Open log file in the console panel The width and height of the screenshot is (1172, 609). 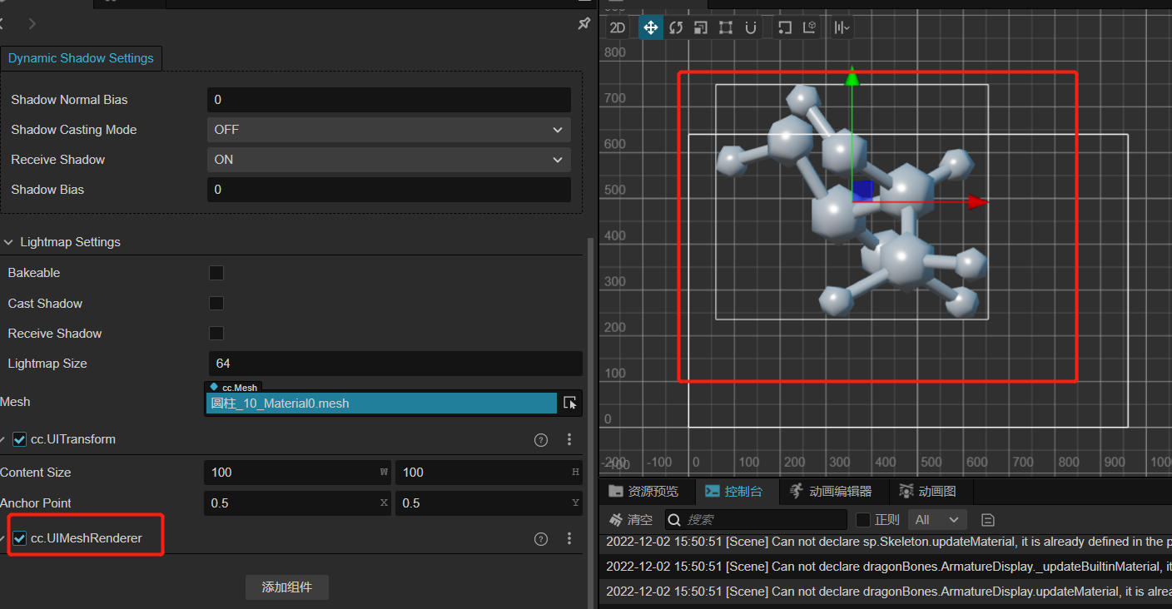[x=987, y=519]
